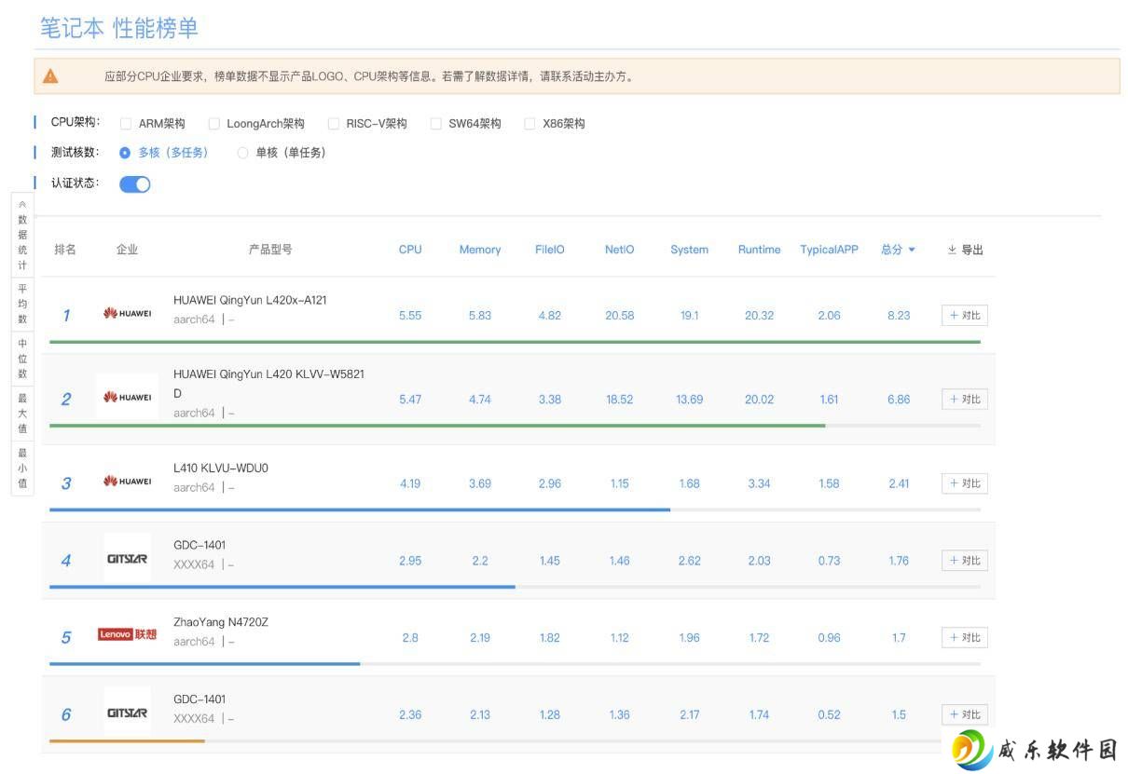Toggle the 认证状态 switch
The width and height of the screenshot is (1128, 774).
(135, 183)
